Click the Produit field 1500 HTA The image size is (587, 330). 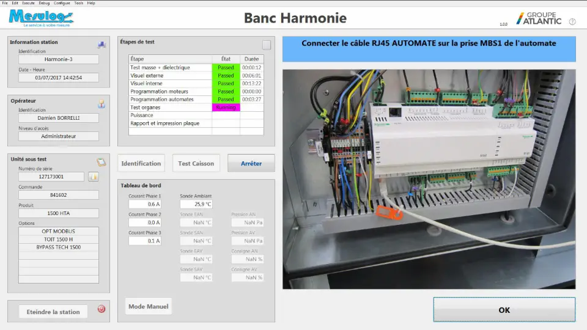pos(59,213)
